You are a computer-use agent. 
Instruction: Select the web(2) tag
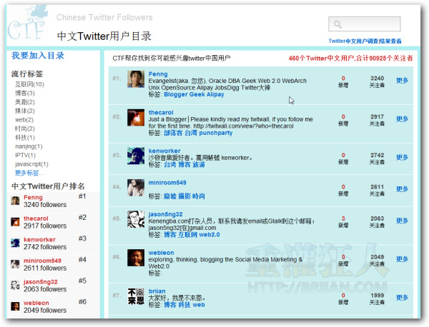pyautogui.click(x=24, y=120)
